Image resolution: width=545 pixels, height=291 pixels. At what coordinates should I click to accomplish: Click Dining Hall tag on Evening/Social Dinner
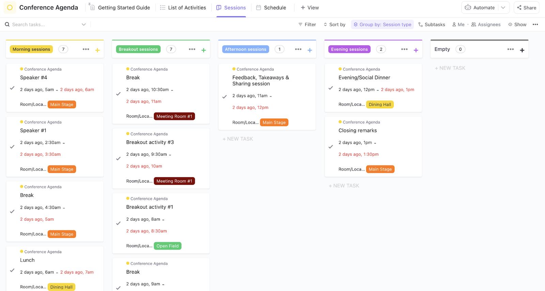(x=380, y=105)
